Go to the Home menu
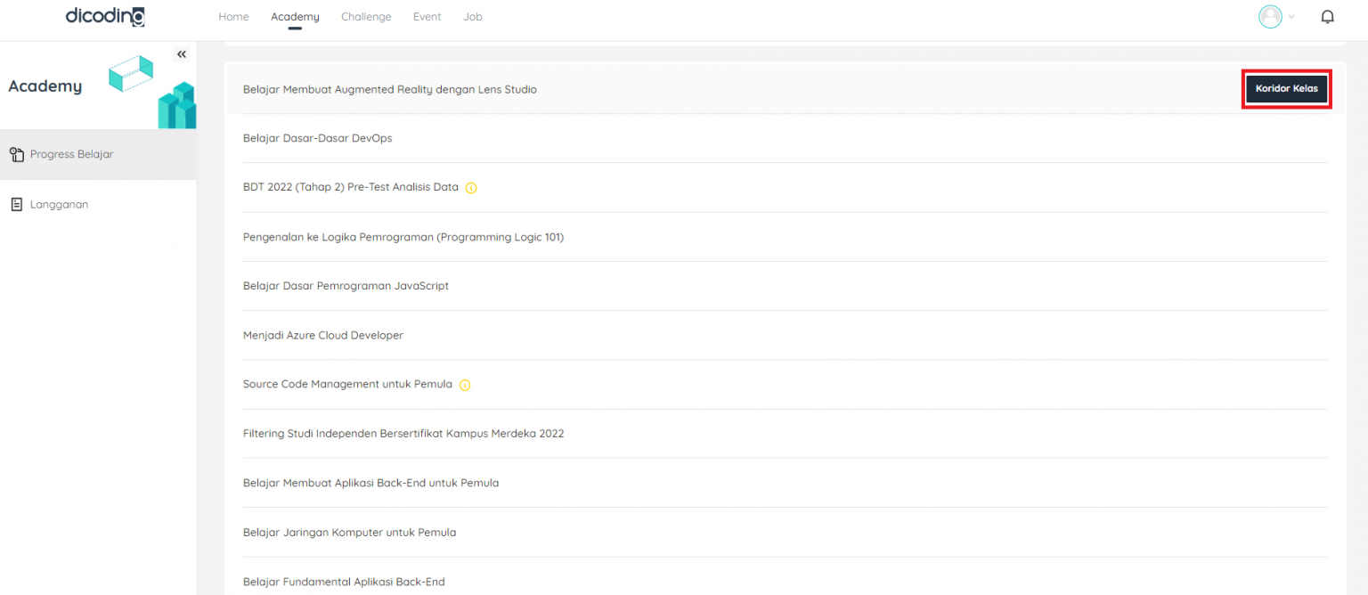The width and height of the screenshot is (1368, 595). [233, 17]
